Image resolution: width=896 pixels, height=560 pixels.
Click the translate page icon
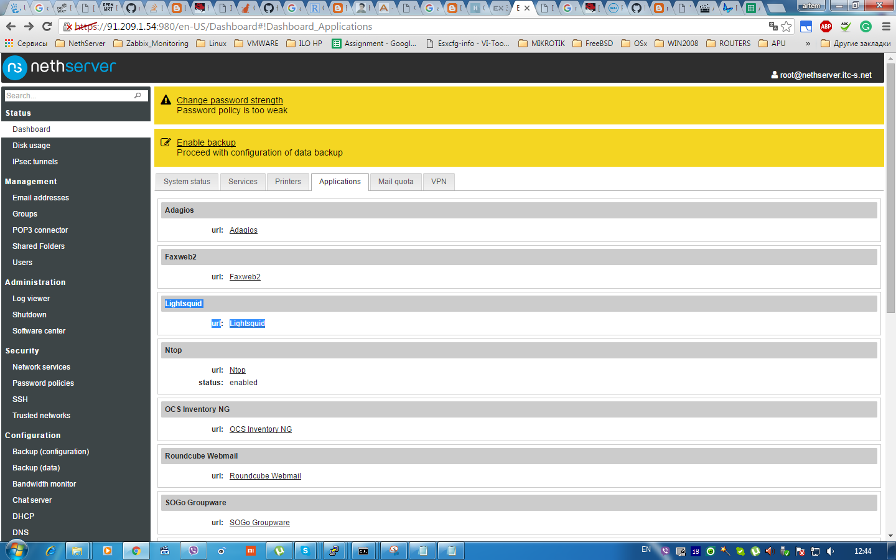pyautogui.click(x=773, y=26)
